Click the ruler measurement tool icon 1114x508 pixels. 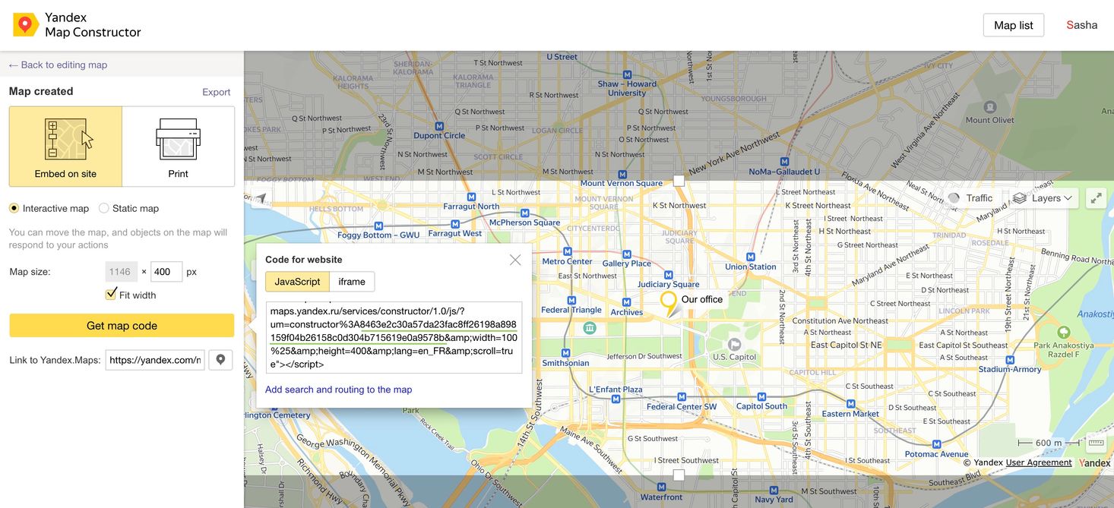coord(1097,443)
